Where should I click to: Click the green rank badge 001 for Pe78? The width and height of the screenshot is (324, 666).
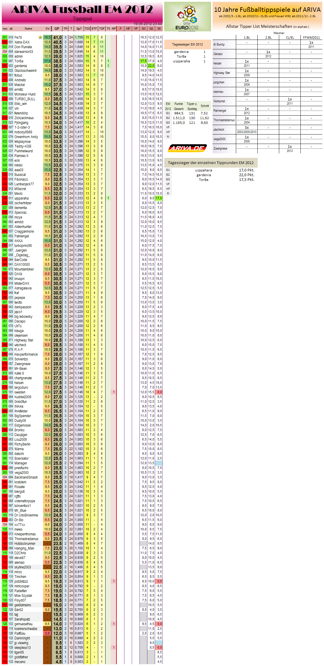pos(5,38)
